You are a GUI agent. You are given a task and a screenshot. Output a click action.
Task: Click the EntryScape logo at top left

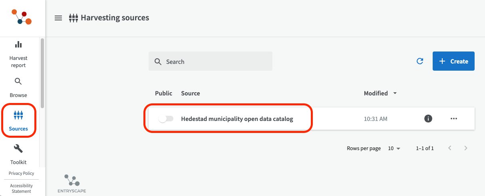[22, 17]
